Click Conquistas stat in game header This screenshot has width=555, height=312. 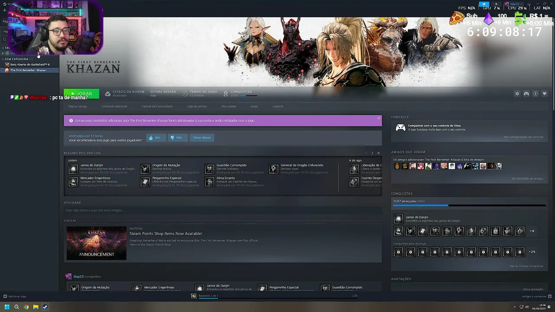[241, 93]
